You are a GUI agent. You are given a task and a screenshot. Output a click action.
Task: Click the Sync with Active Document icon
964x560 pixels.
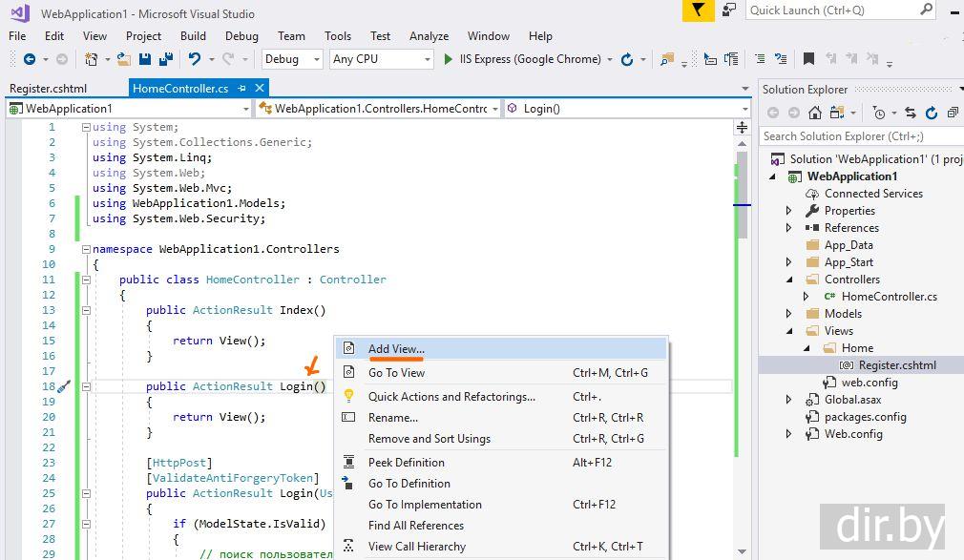911,113
